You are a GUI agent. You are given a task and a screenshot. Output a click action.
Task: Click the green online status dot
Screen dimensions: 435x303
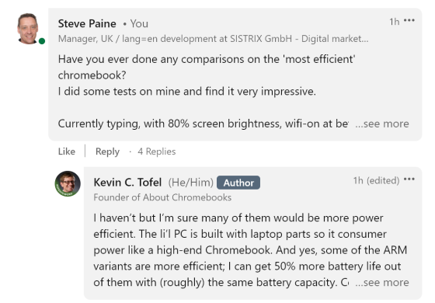(42, 41)
